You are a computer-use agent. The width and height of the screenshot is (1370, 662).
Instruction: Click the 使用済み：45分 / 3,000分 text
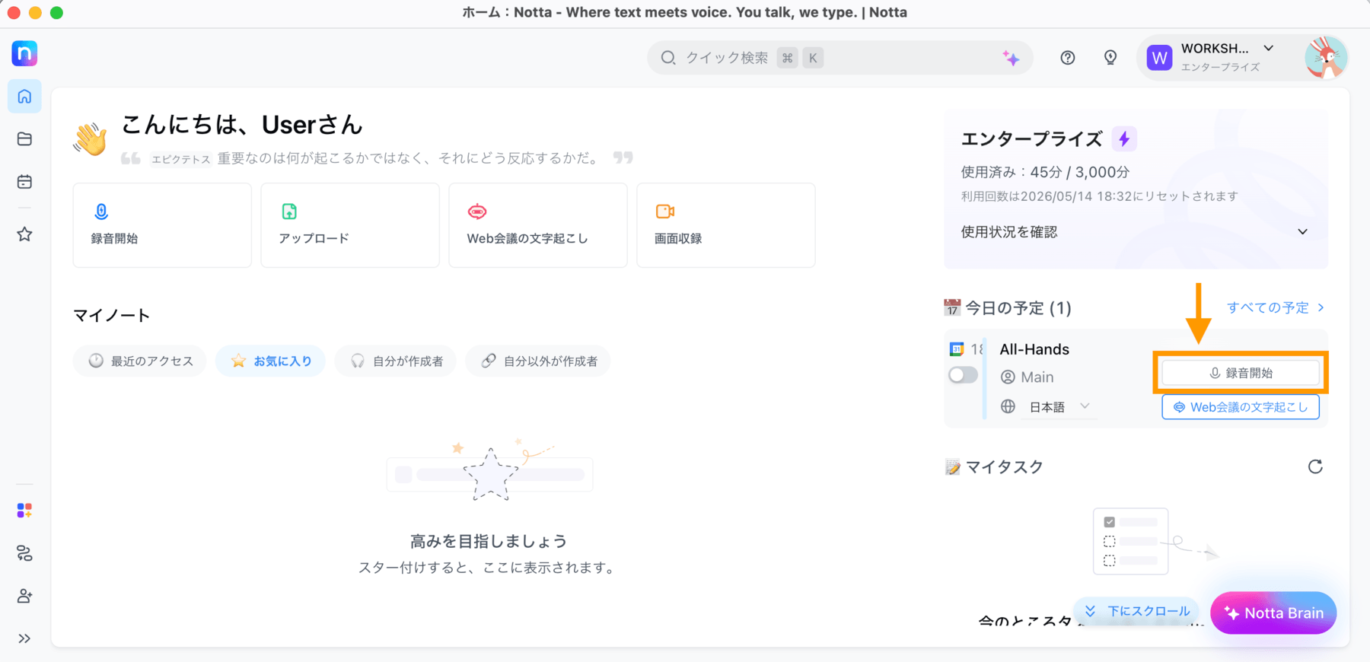[x=1045, y=172]
